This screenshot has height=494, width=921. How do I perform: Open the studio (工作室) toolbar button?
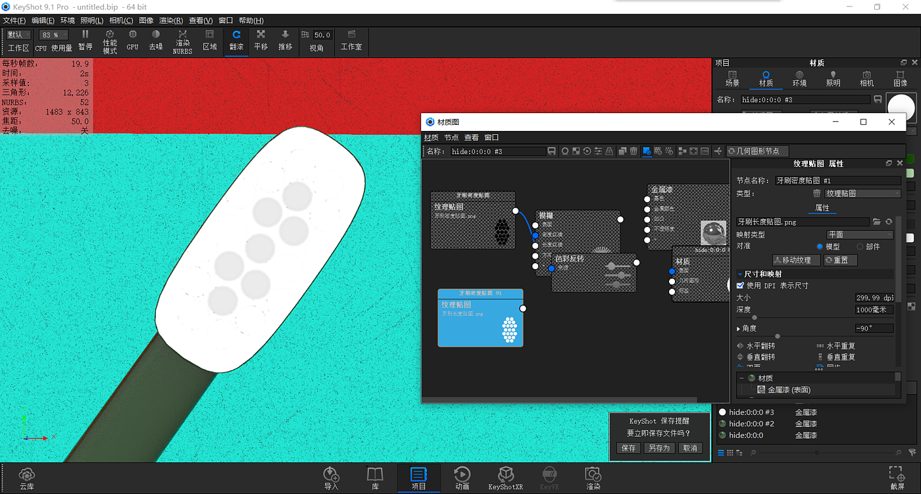pos(351,40)
